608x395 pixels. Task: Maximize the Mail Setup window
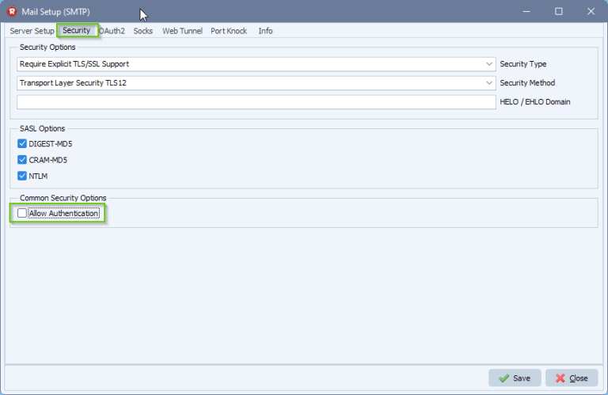558,11
